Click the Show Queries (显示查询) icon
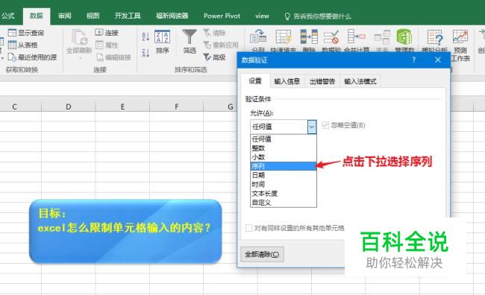This screenshot has width=485, height=295. (x=12, y=33)
